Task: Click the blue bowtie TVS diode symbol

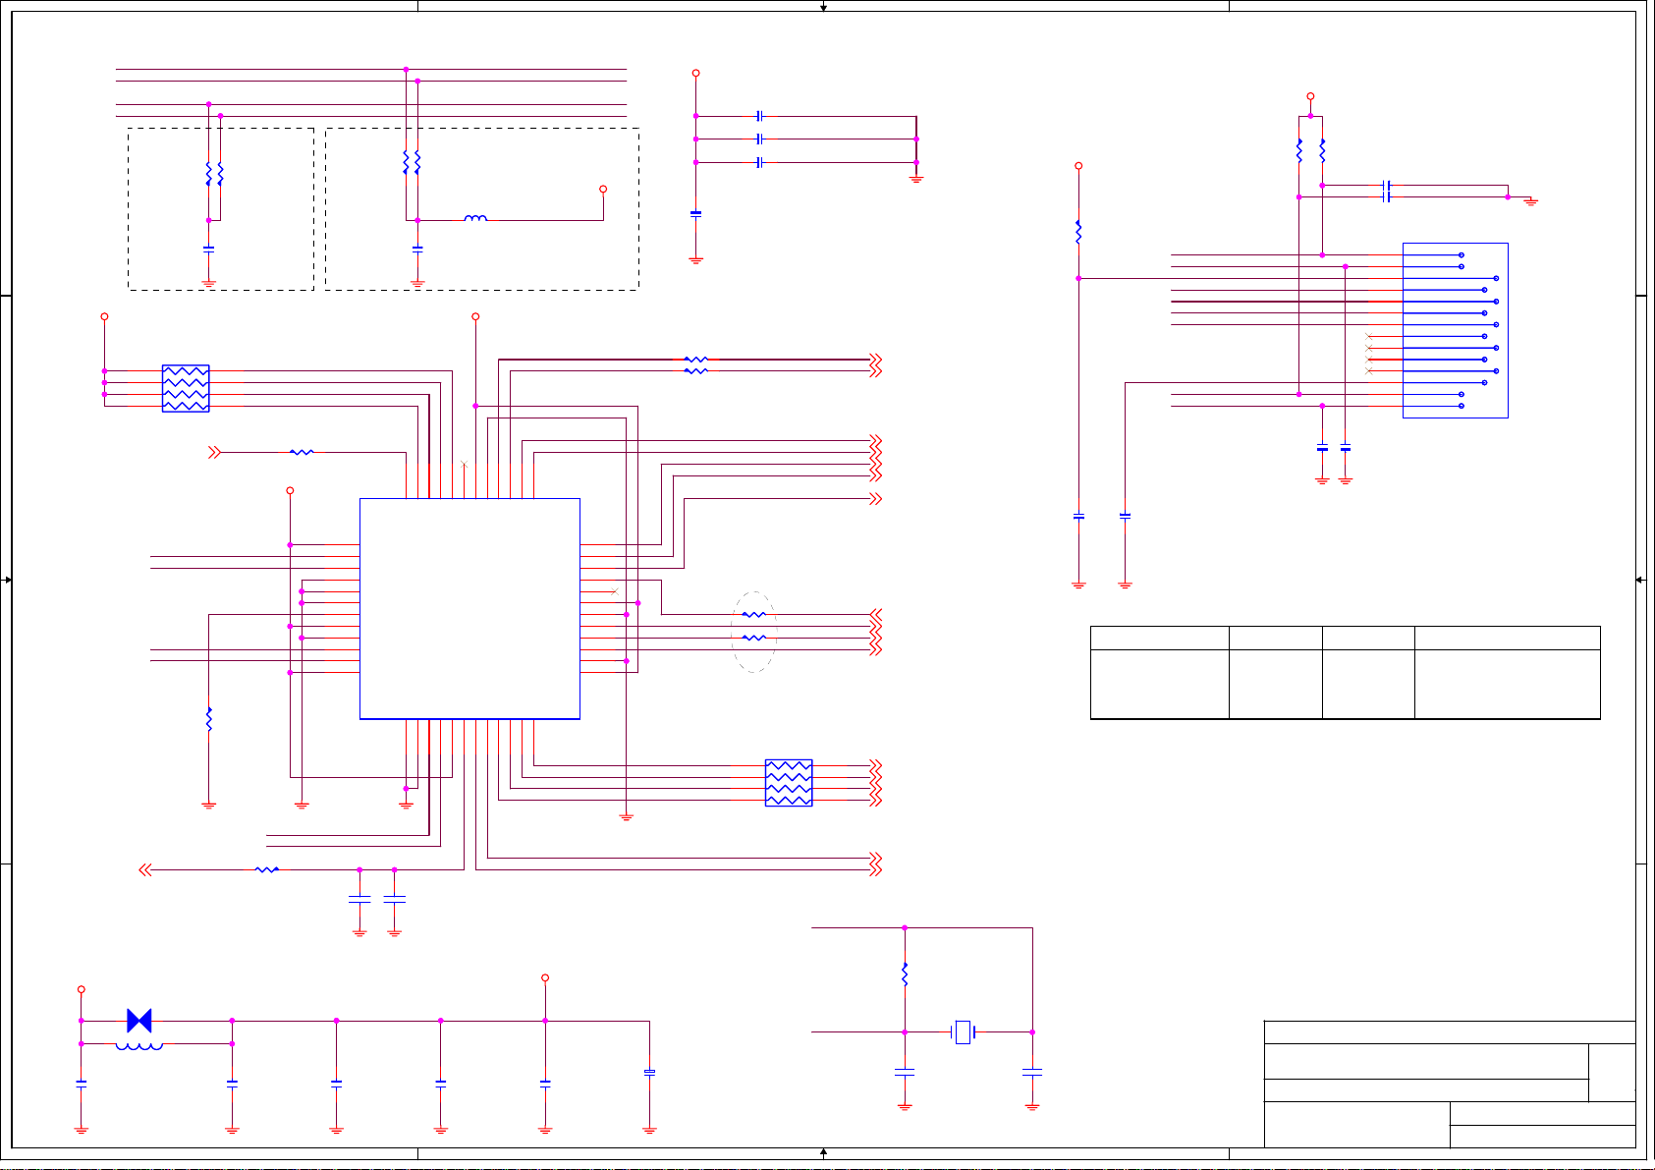Action: (139, 1021)
